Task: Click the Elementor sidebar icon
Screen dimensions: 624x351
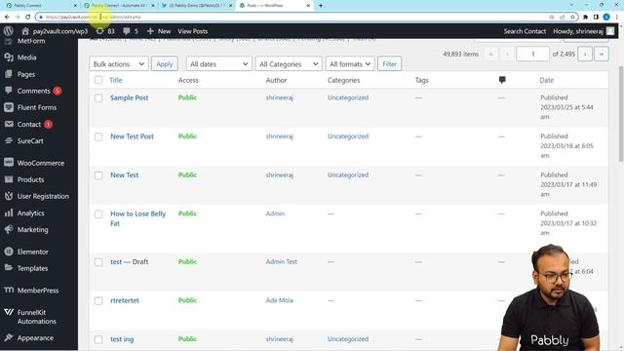Action: [x=9, y=252]
